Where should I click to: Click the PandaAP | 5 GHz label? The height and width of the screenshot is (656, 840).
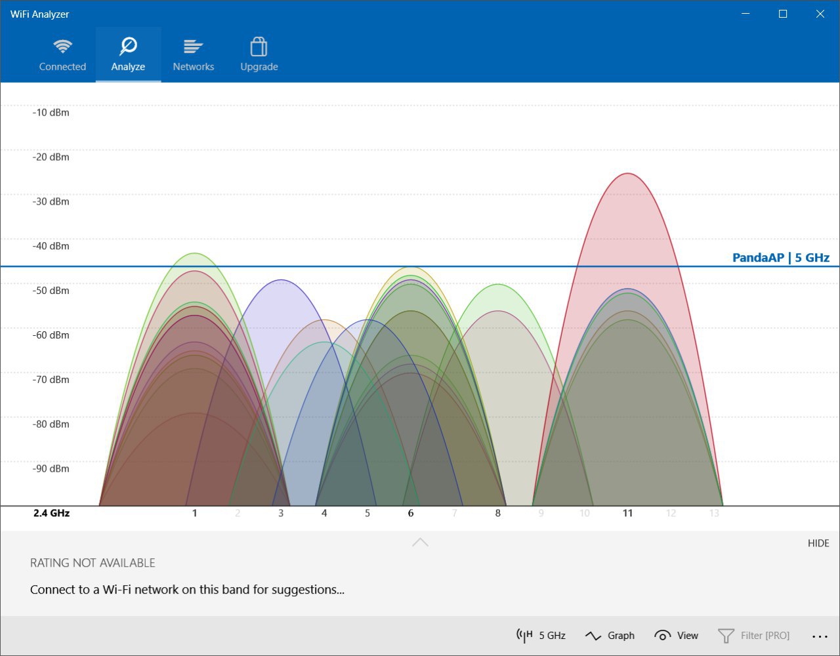pyautogui.click(x=781, y=257)
